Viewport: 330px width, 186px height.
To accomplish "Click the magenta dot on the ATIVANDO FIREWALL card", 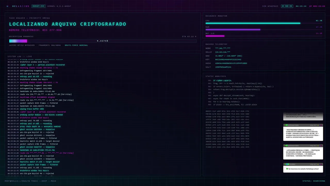I will [321, 146].
